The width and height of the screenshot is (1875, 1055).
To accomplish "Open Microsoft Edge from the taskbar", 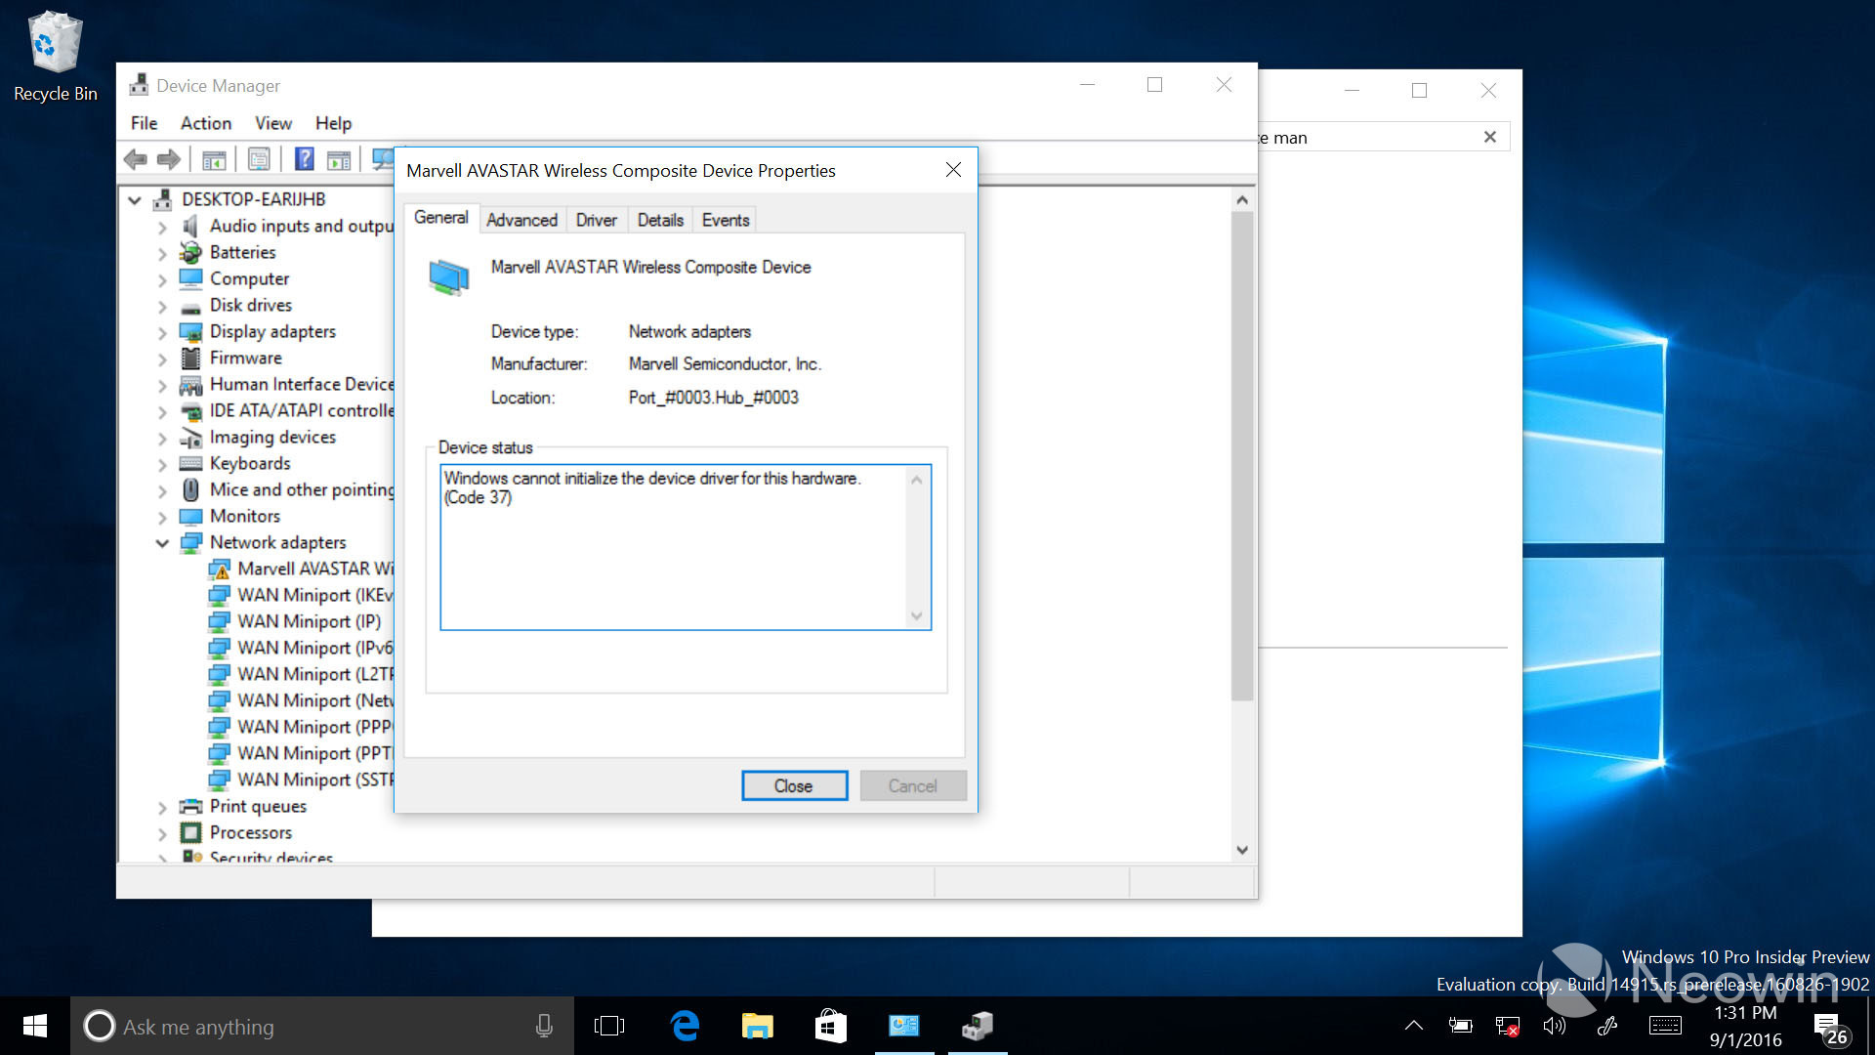I will (685, 1026).
